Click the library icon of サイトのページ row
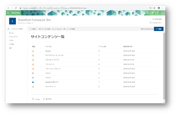177x115 pixels. pos(33,87)
